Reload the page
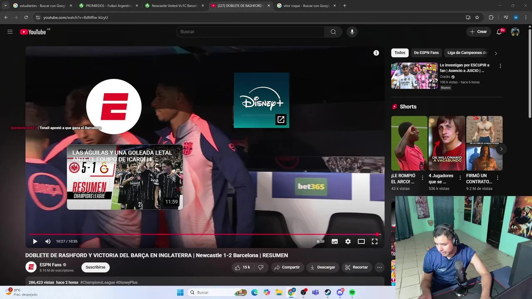Image resolution: width=532 pixels, height=299 pixels. click(x=26, y=17)
